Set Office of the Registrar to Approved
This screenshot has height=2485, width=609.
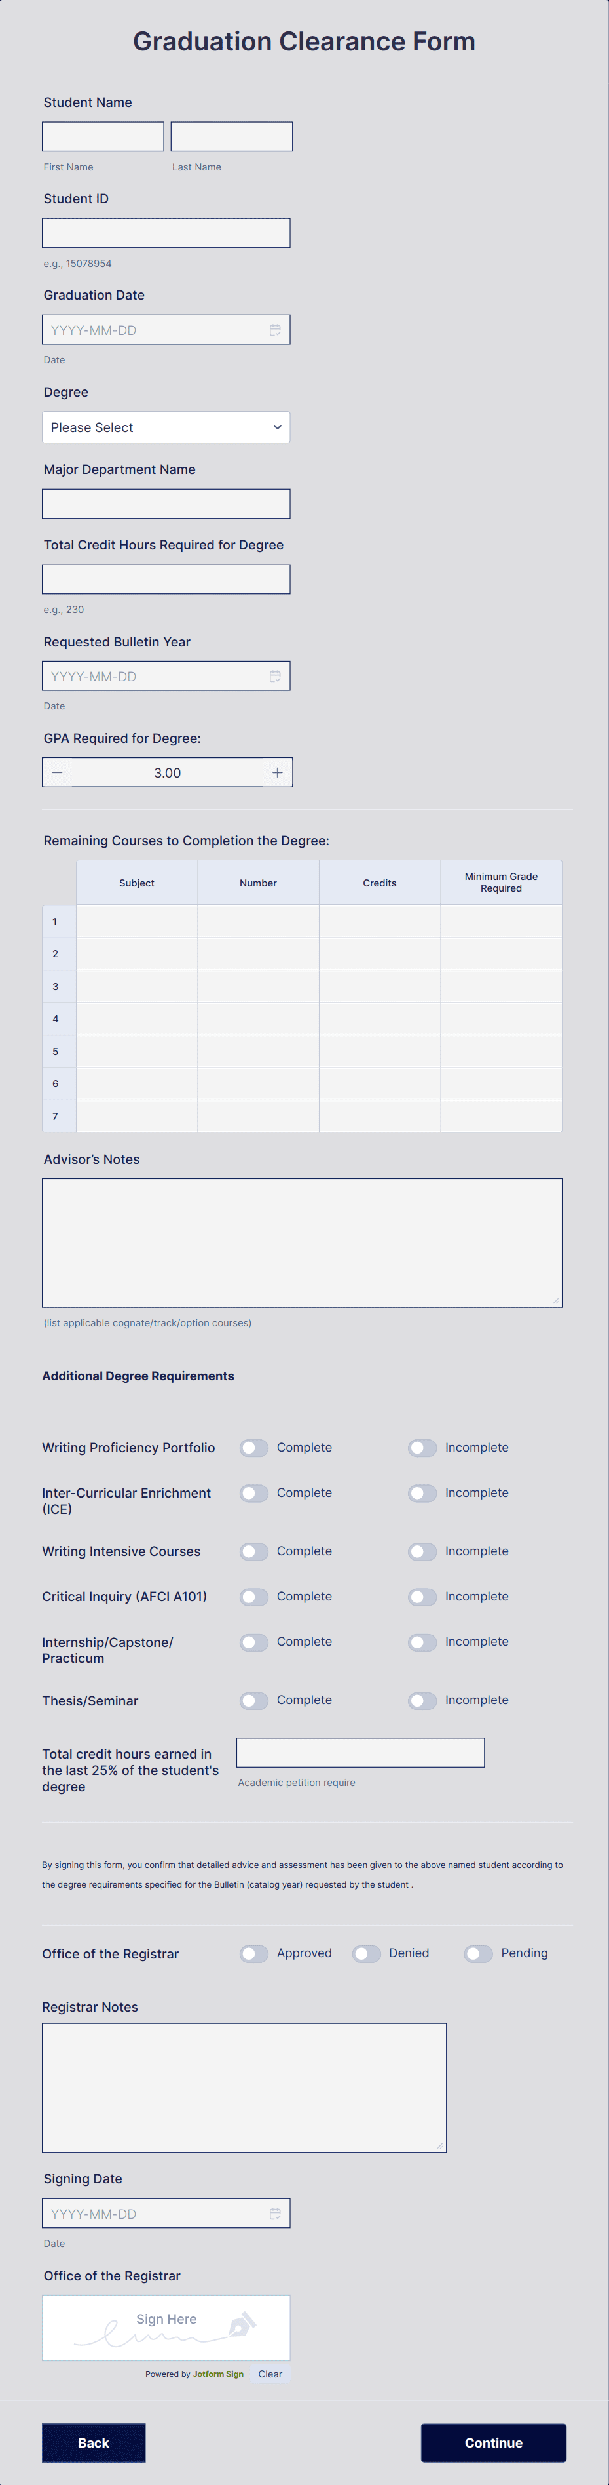[253, 1953]
